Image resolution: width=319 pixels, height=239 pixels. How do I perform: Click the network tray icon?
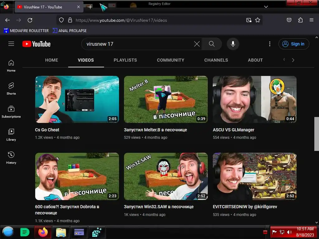pyautogui.click(x=282, y=232)
